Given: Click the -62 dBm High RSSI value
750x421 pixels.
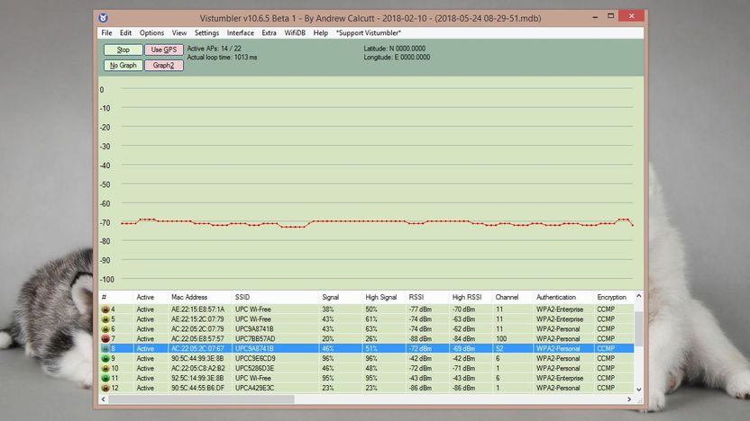Looking at the screenshot, I should (x=463, y=329).
